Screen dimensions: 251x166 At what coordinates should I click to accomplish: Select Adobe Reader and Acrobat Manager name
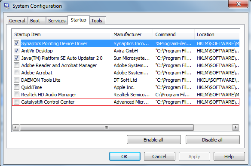[59, 65]
